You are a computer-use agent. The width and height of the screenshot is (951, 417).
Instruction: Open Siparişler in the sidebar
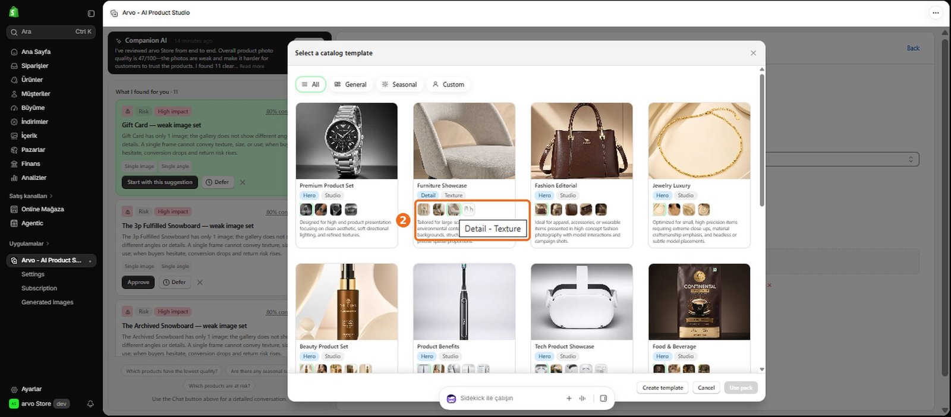34,66
